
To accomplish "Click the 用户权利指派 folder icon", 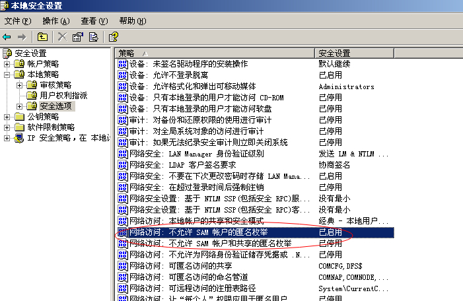I will tap(32, 95).
